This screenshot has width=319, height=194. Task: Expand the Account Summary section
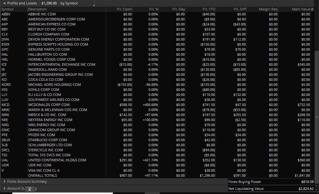(x=4, y=189)
